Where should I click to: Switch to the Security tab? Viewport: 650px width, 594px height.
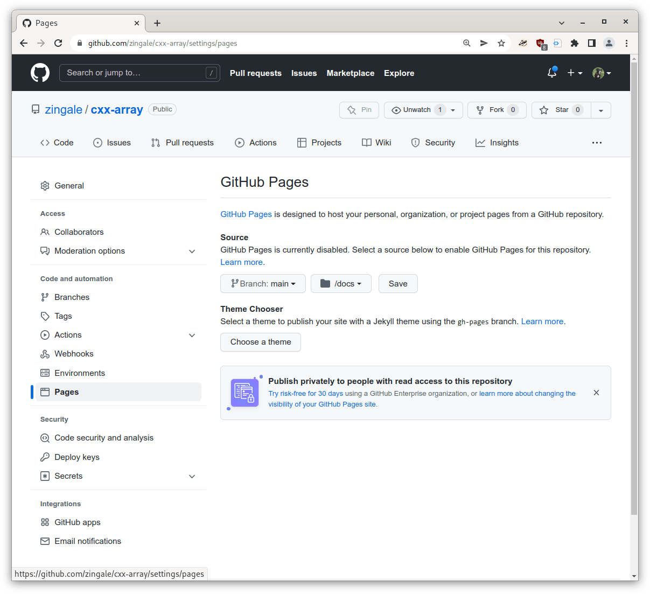pos(433,143)
